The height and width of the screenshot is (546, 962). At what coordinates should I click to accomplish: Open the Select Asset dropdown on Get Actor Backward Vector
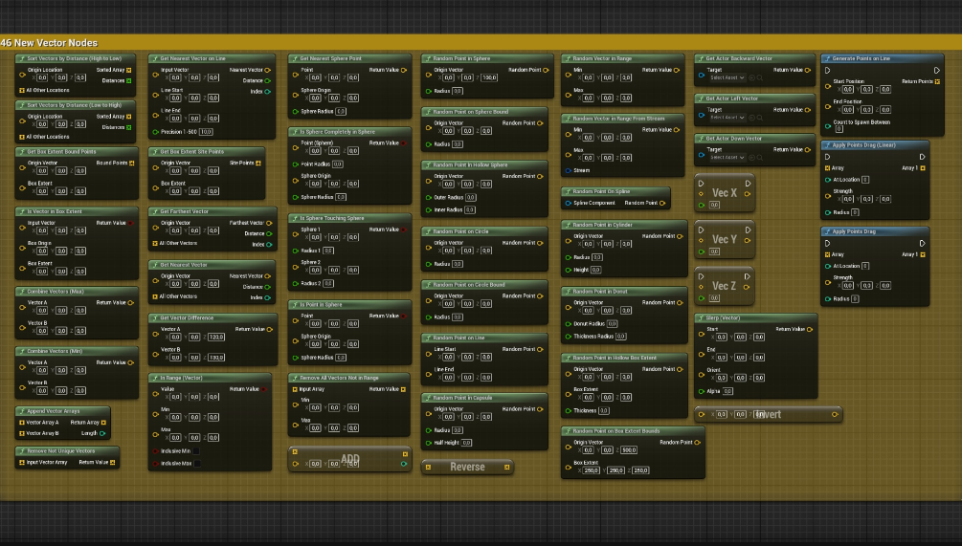coord(727,77)
